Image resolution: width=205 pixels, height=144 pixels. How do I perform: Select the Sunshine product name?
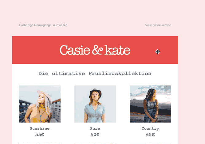[x=40, y=128]
